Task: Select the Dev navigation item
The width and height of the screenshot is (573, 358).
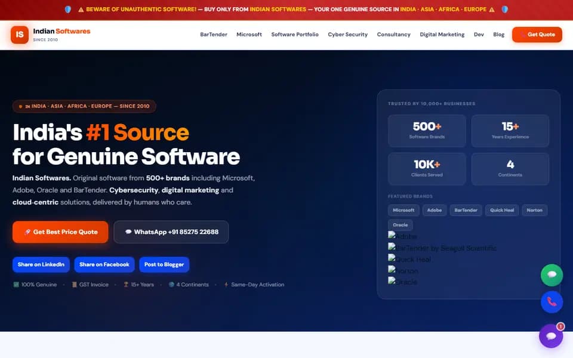Action: (x=479, y=35)
